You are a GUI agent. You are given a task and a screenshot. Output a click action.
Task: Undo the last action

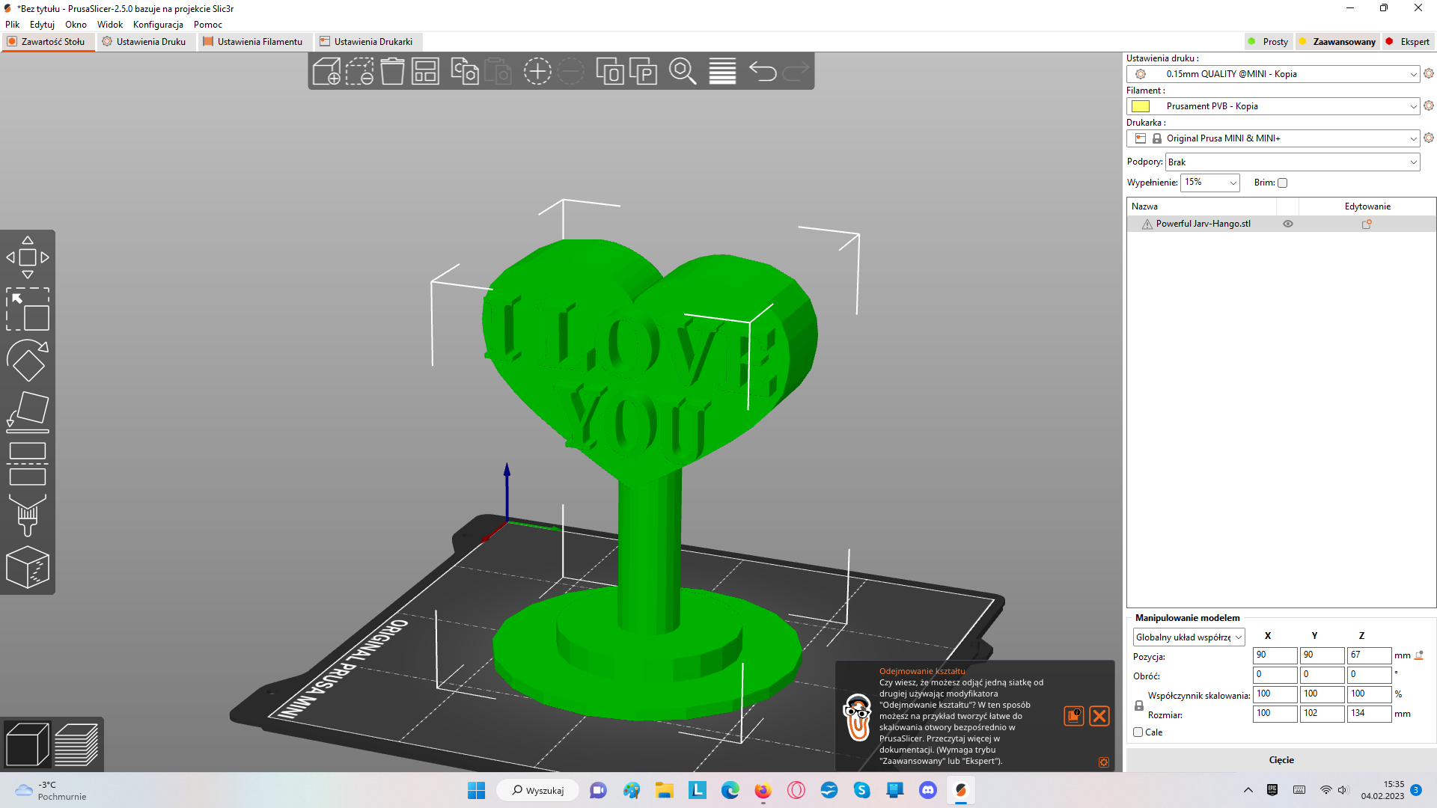point(763,71)
